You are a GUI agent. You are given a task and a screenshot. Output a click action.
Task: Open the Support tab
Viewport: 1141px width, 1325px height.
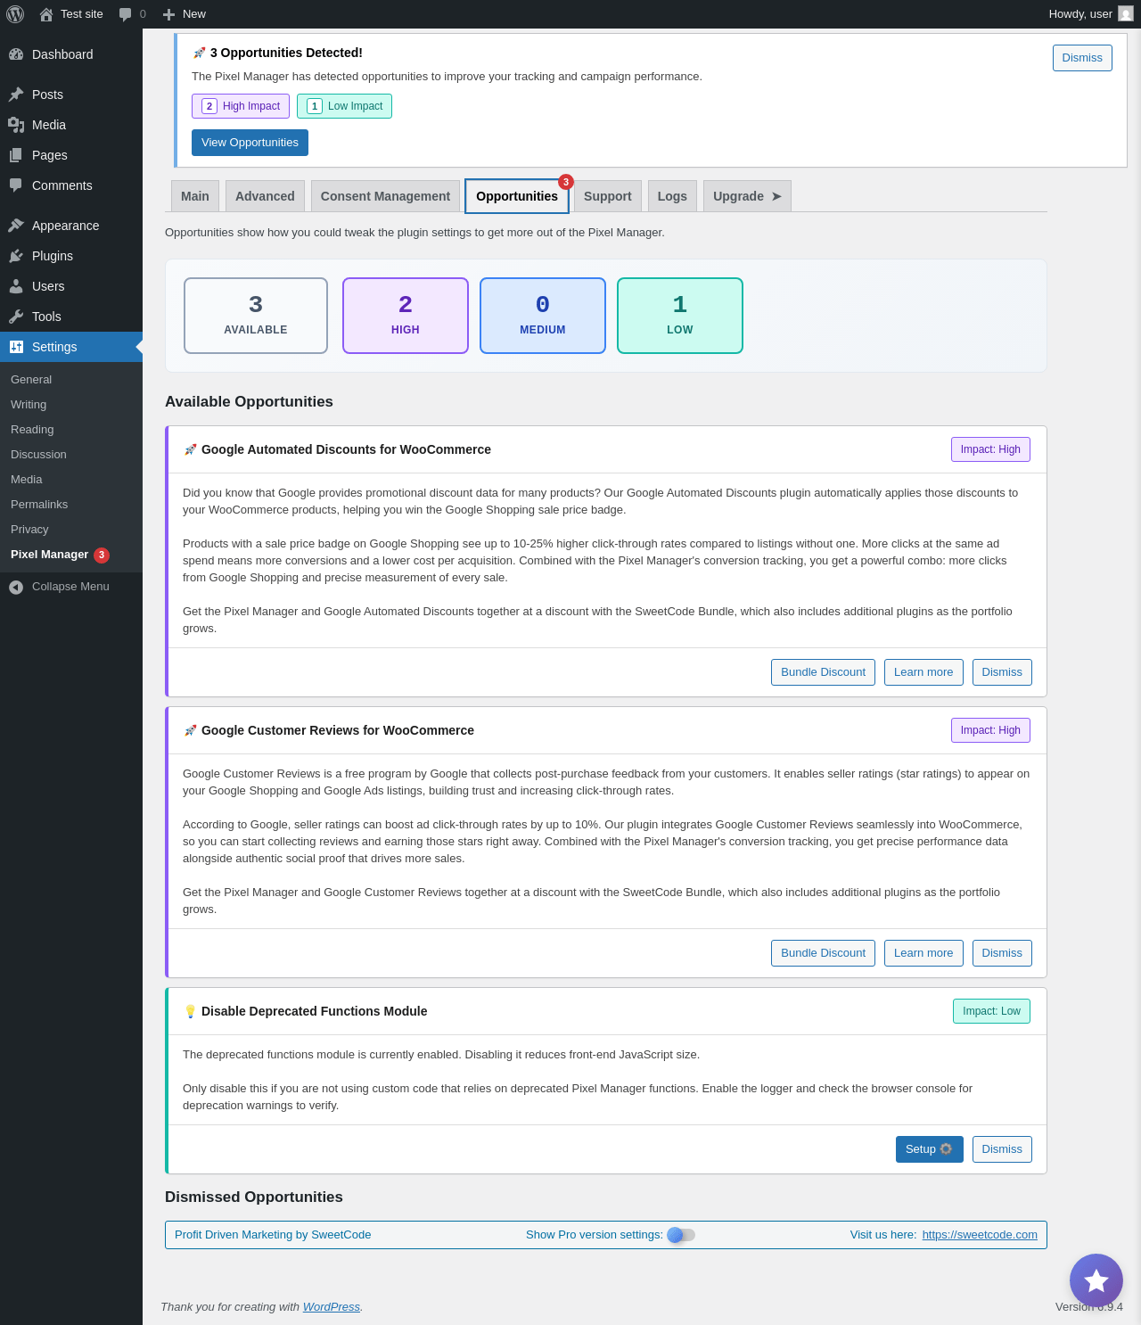point(608,196)
